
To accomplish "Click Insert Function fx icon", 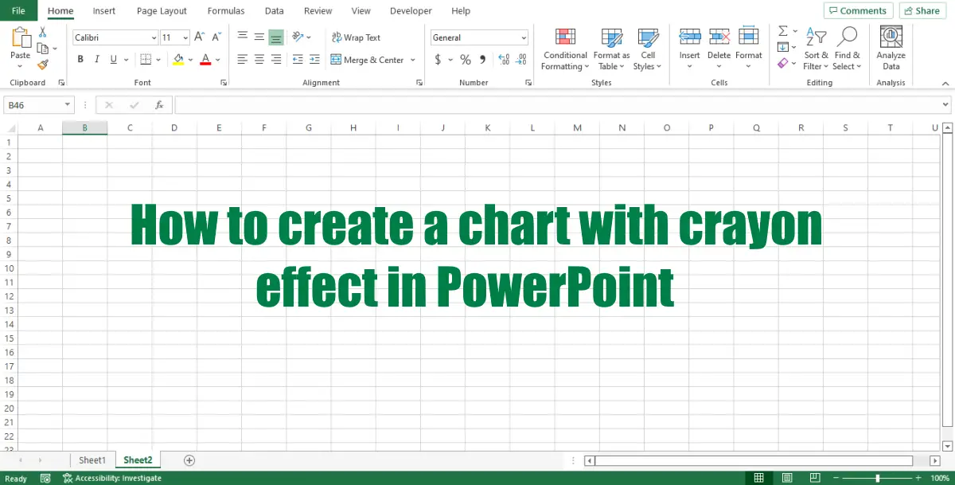I will point(159,104).
